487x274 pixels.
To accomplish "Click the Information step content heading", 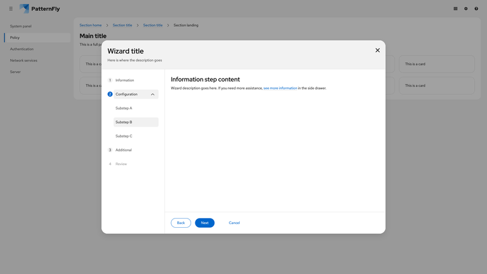I will click(x=205, y=80).
